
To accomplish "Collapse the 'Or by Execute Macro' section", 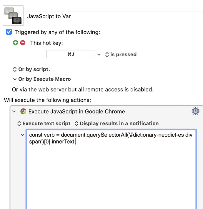I will [42, 79].
